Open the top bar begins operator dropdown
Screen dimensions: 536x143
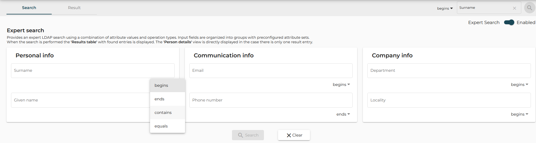[445, 8]
